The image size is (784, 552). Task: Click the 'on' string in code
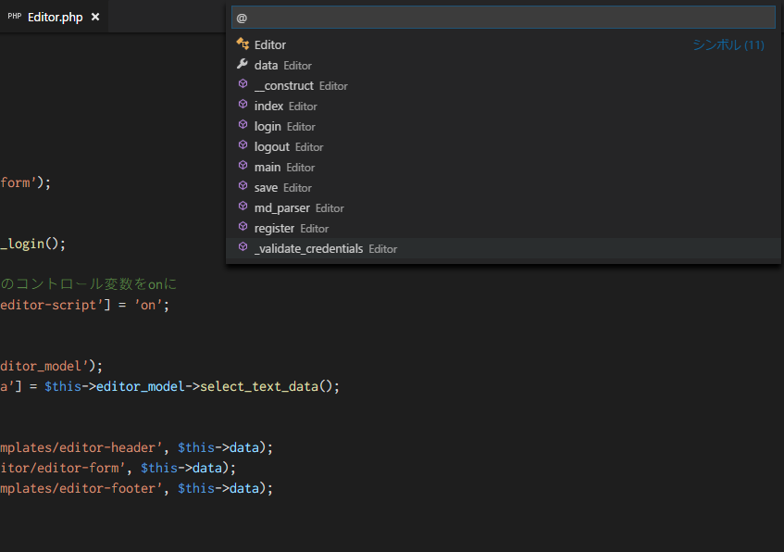(x=148, y=305)
